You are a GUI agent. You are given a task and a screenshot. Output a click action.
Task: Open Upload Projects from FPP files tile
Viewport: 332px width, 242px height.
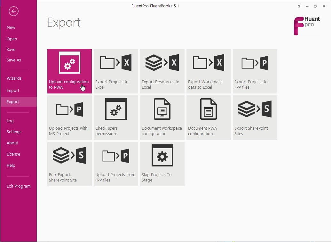click(116, 164)
